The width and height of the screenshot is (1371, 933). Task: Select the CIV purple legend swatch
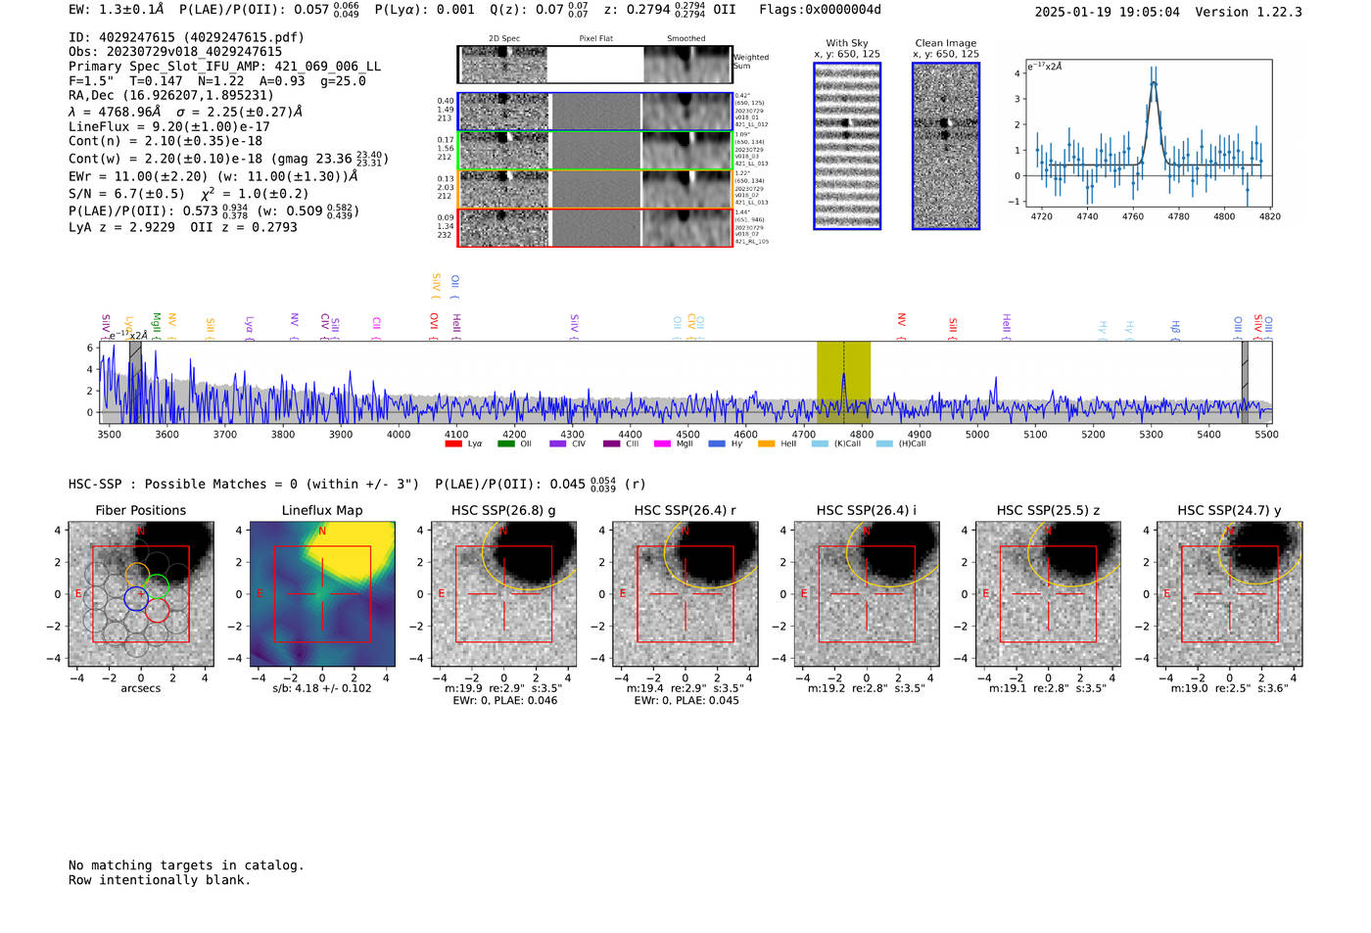click(558, 443)
